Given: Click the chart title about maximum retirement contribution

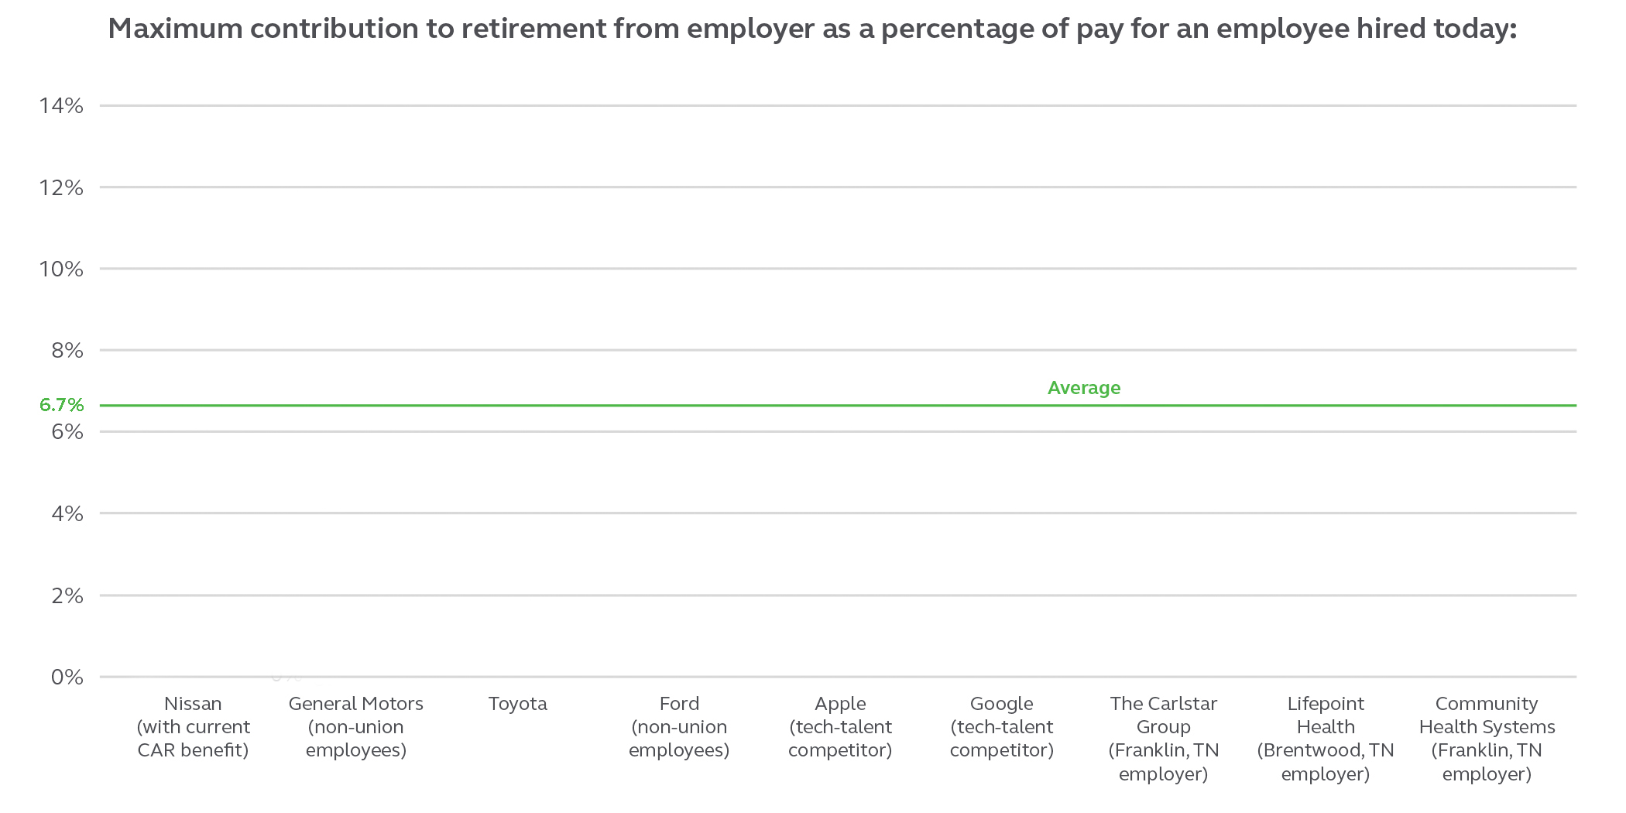Looking at the screenshot, I should (x=812, y=29).
